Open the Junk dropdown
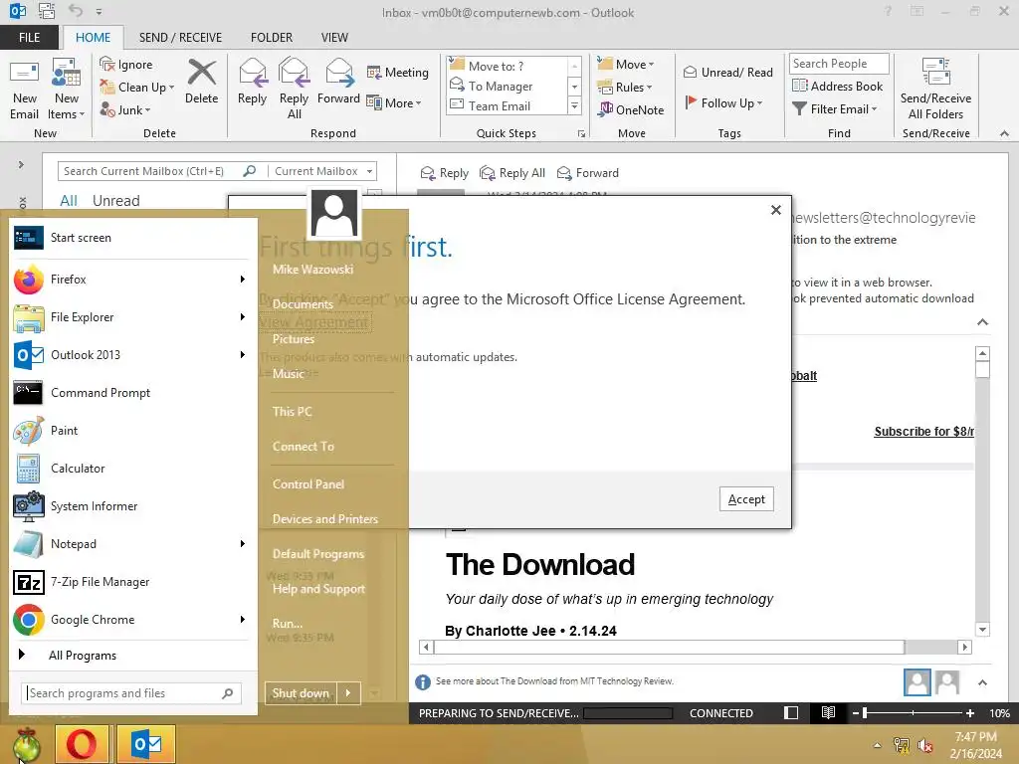Screen dimensions: 1019x764 click(125, 109)
